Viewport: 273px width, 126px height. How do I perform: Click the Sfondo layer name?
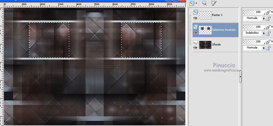pos(216,44)
